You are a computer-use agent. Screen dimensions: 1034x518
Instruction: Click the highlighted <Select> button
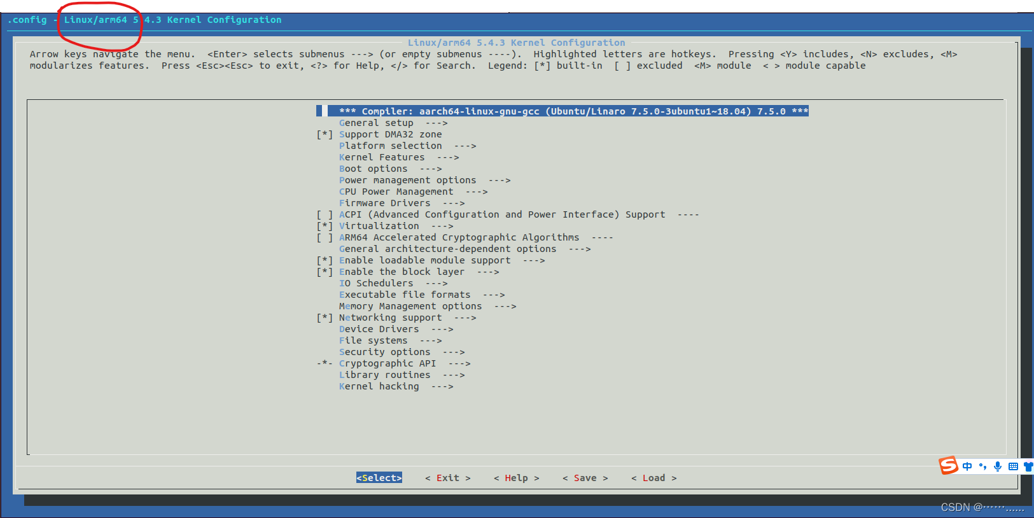[379, 478]
